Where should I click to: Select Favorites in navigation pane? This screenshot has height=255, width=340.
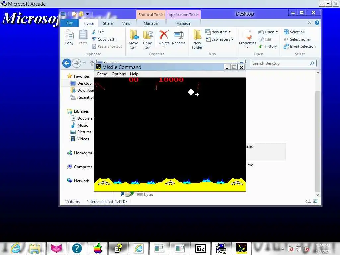(82, 76)
